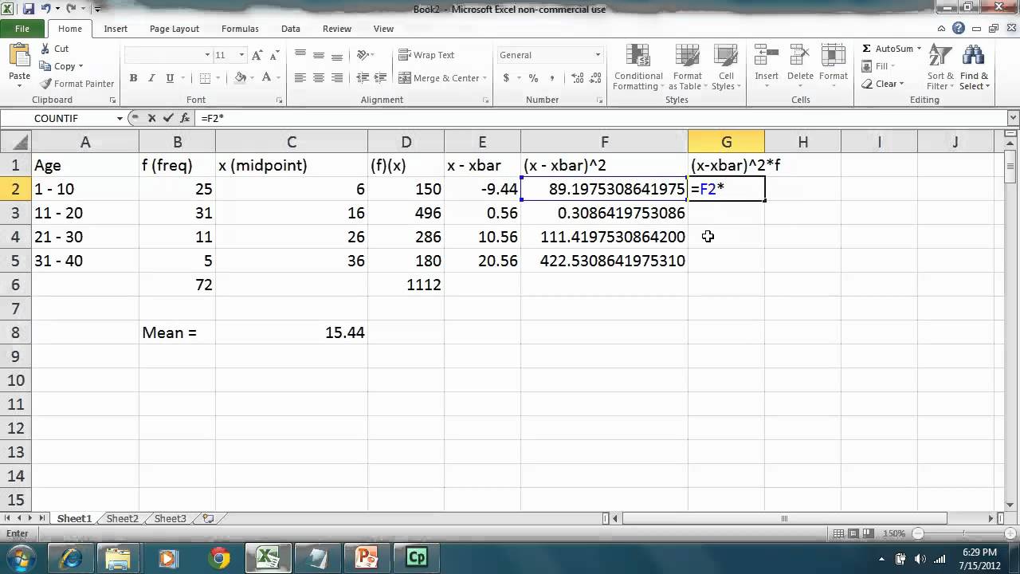Apply the Comma Style format
This screenshot has width=1020, height=574.
click(x=551, y=78)
